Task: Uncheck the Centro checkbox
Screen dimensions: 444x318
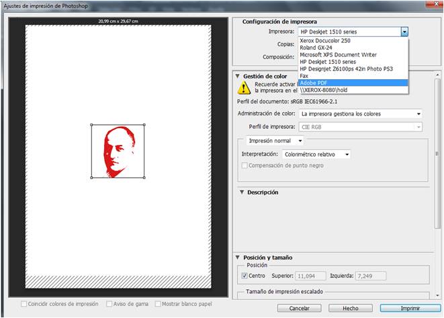Action: tap(244, 276)
